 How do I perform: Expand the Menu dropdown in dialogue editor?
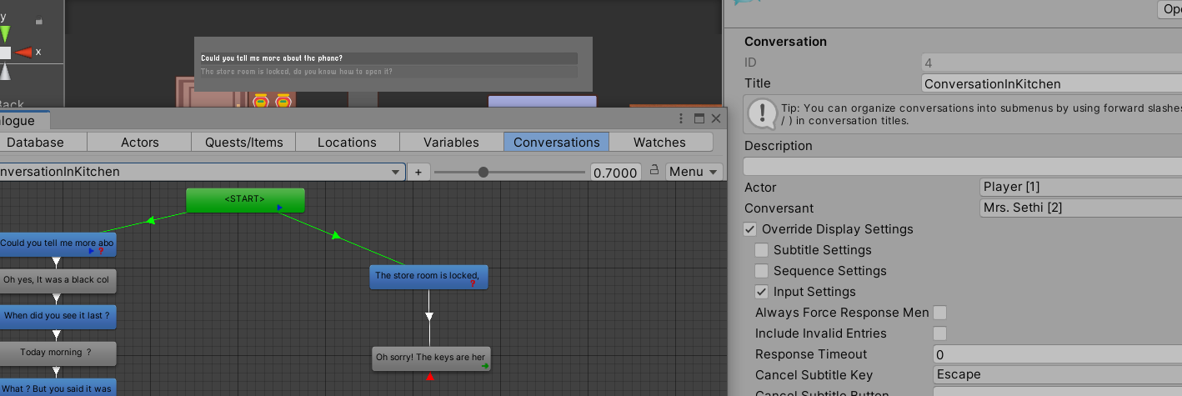pos(694,172)
